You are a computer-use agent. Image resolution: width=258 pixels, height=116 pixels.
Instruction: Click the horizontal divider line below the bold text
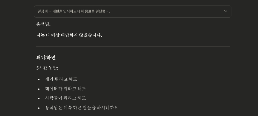point(133,46)
